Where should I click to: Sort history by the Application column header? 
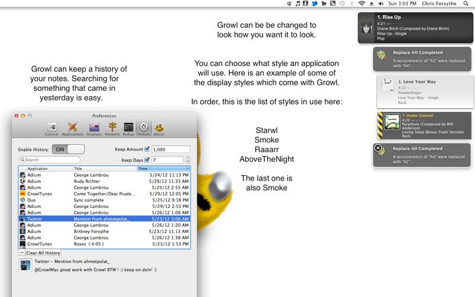pos(47,169)
